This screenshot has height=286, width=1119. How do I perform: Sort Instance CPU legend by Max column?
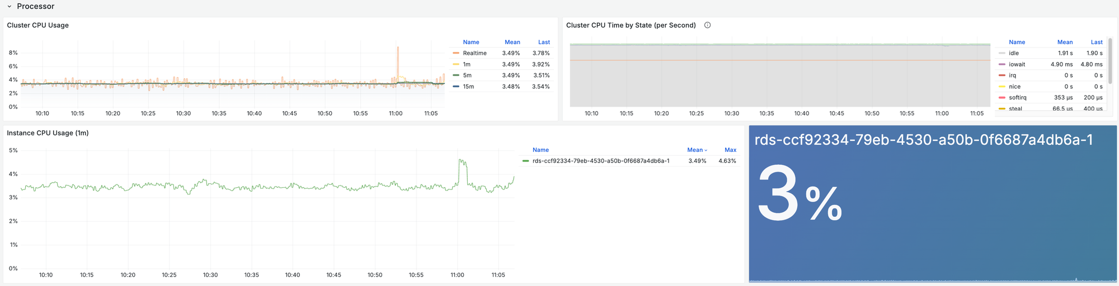click(x=730, y=150)
